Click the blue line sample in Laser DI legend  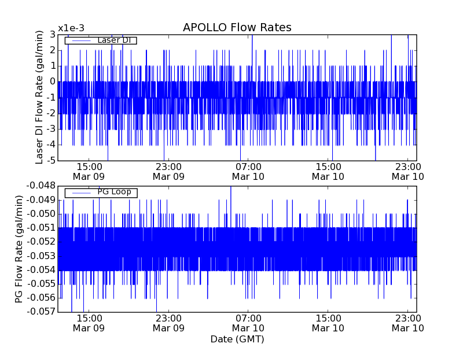click(82, 40)
